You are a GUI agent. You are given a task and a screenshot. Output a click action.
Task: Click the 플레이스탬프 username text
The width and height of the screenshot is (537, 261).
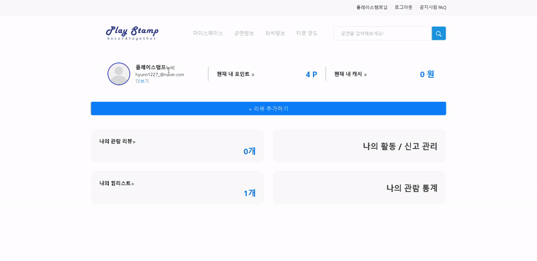click(150, 67)
